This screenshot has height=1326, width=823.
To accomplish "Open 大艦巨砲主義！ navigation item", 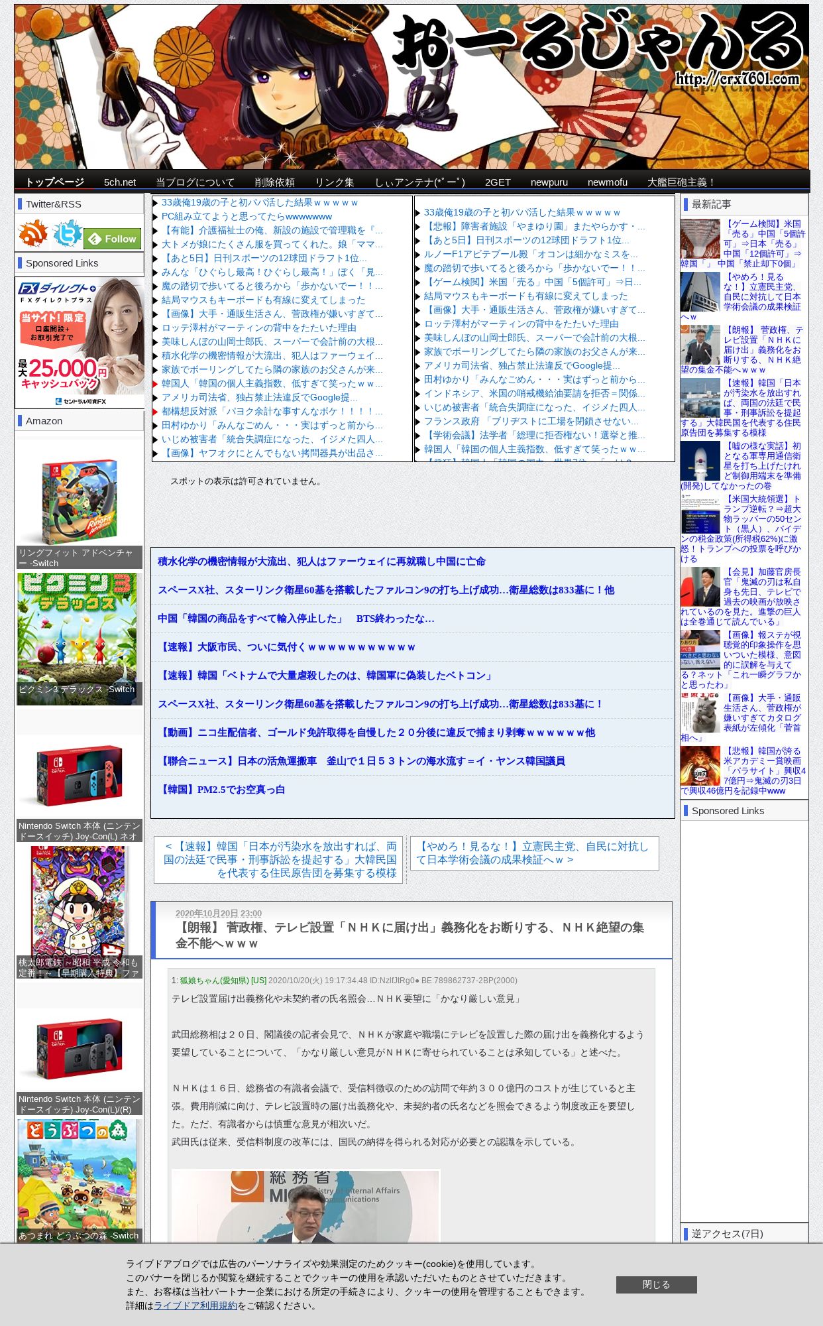I will [682, 182].
